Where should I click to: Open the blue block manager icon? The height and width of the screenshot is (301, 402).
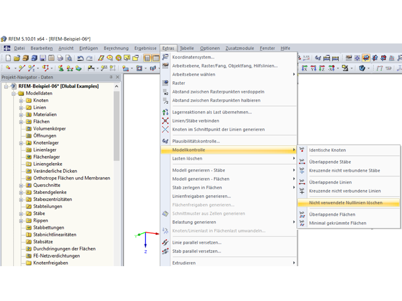[34, 58]
